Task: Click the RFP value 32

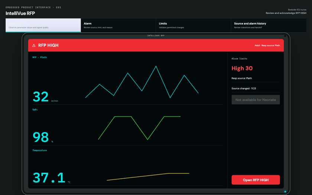Action: (x=40, y=97)
